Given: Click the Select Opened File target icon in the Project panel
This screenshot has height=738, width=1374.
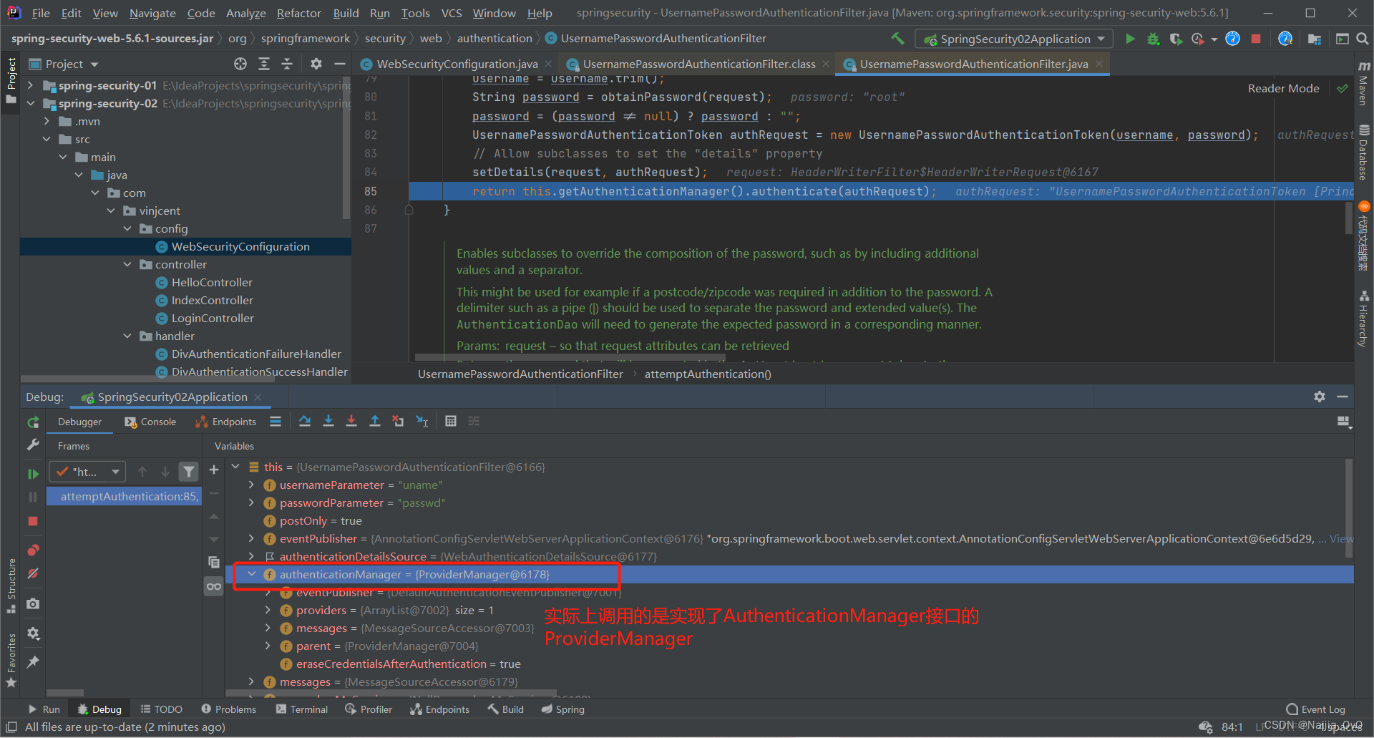Looking at the screenshot, I should coord(240,64).
